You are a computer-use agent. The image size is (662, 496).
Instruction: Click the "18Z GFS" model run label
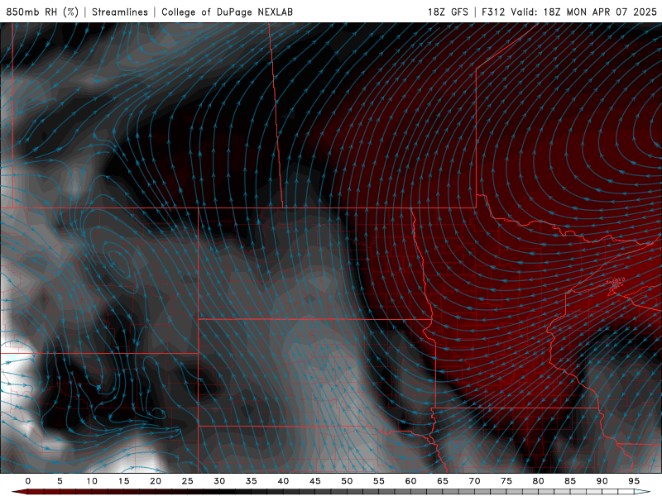click(x=448, y=12)
